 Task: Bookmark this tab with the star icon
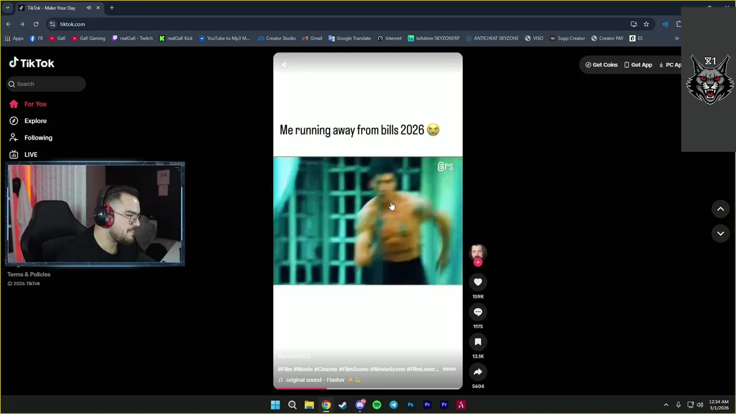[646, 24]
